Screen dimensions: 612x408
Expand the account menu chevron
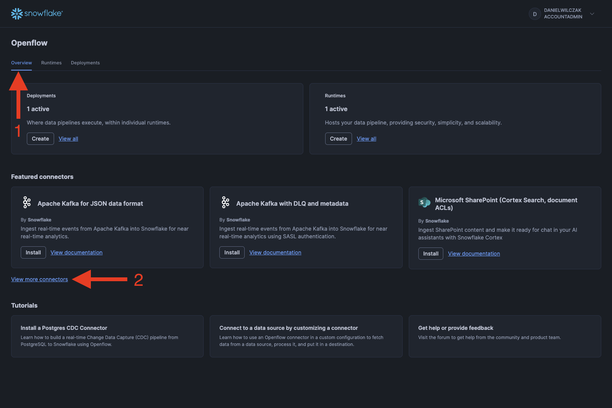[592, 14]
